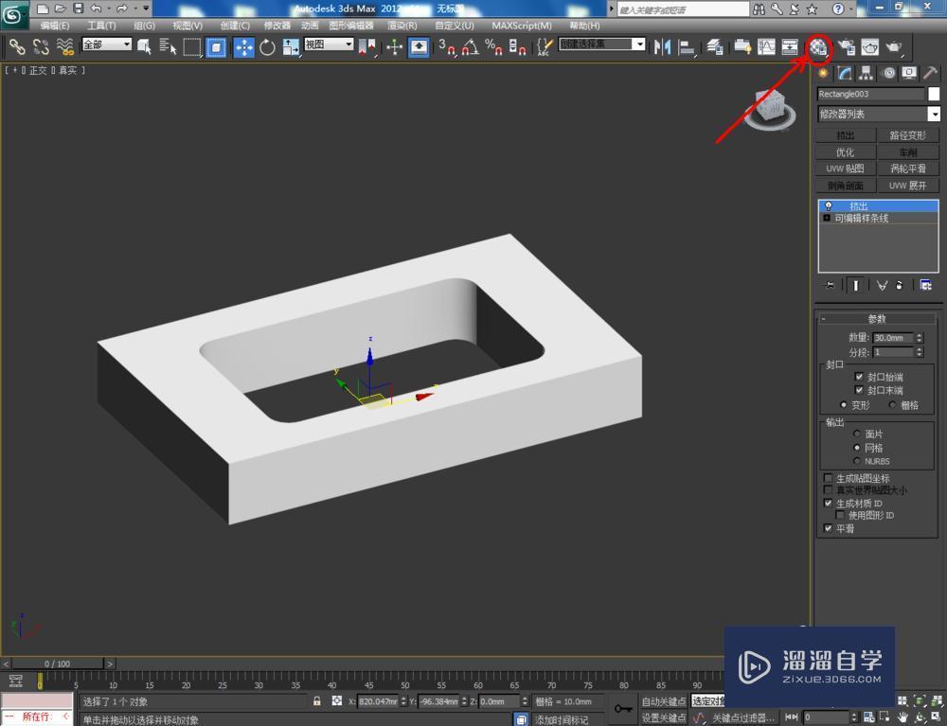Select the Mirror tool icon
This screenshot has width=947, height=726.
coord(660,45)
